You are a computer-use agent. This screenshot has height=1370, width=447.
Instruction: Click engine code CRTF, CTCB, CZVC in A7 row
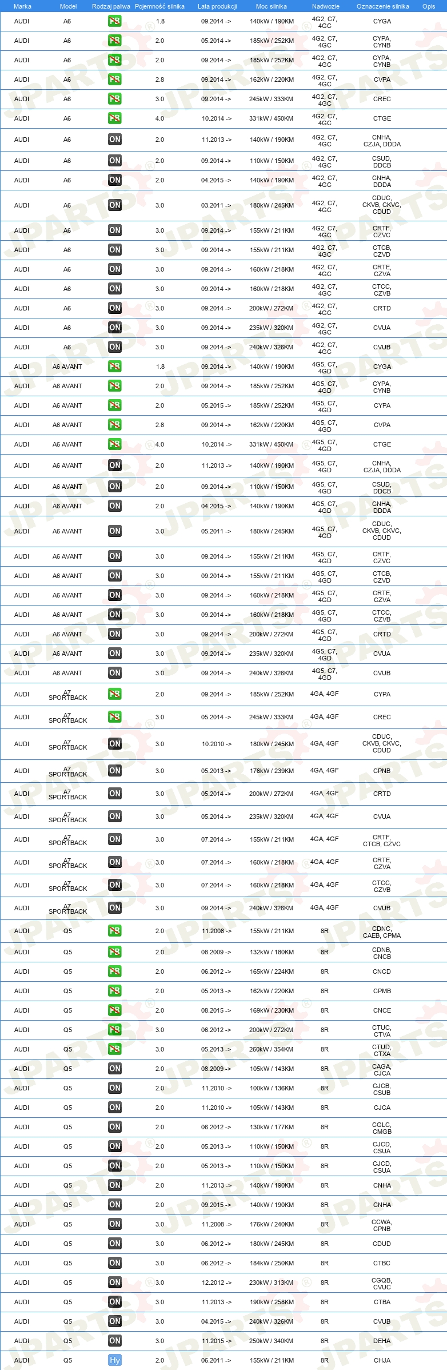[x=382, y=841]
